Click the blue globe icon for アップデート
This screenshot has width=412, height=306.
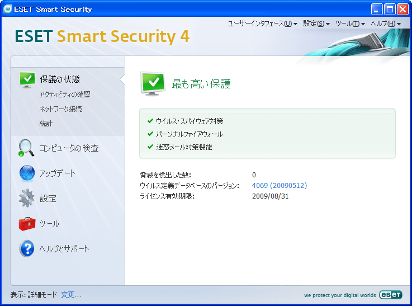coord(27,173)
